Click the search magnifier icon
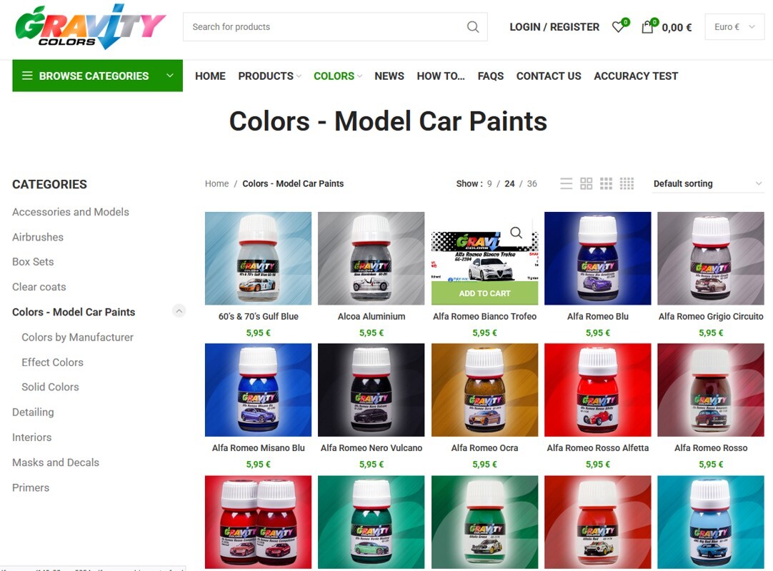 (472, 26)
